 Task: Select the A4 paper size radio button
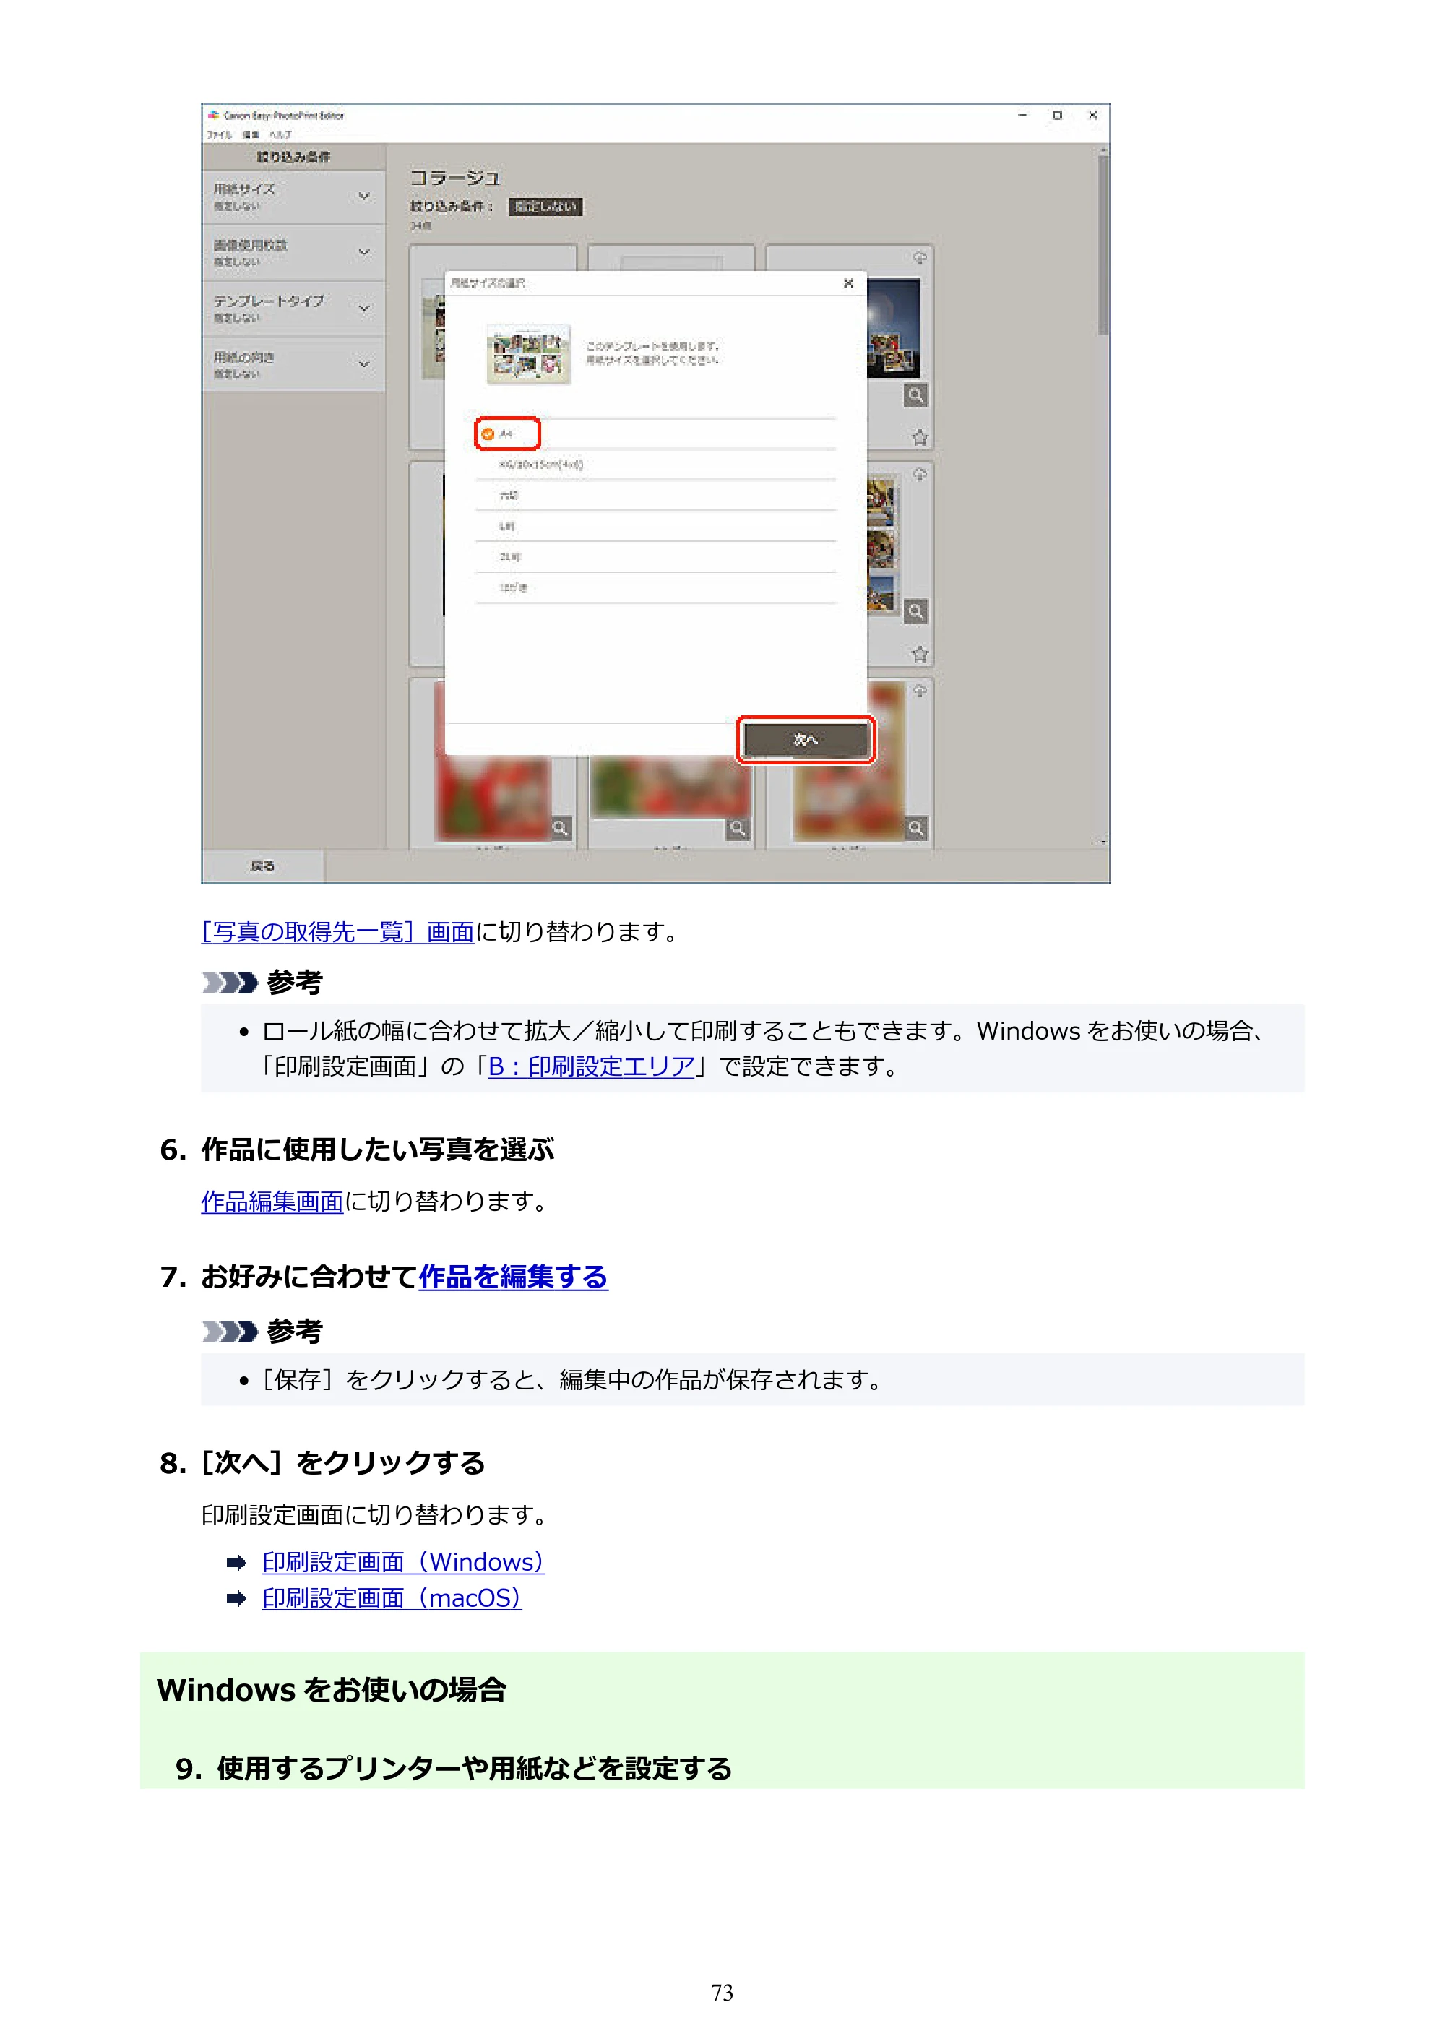[x=488, y=434]
